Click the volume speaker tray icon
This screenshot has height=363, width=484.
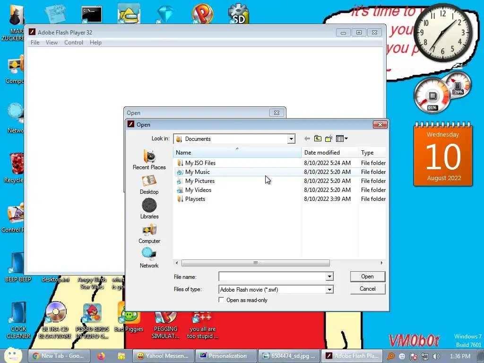point(436,356)
